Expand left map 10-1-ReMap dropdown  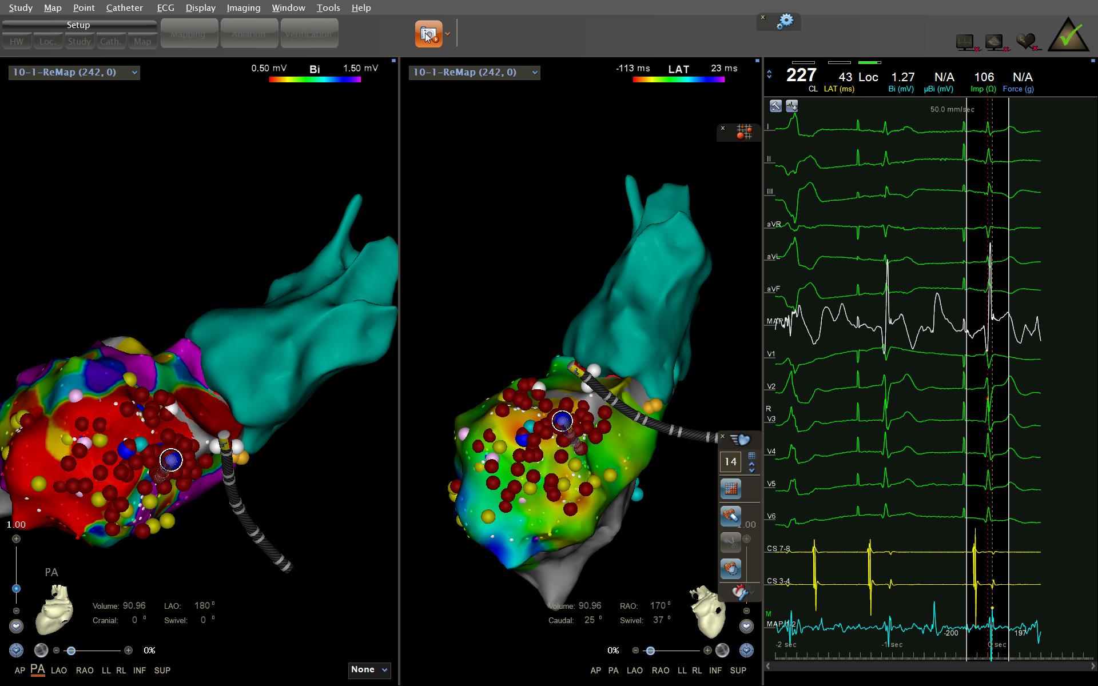coord(134,73)
